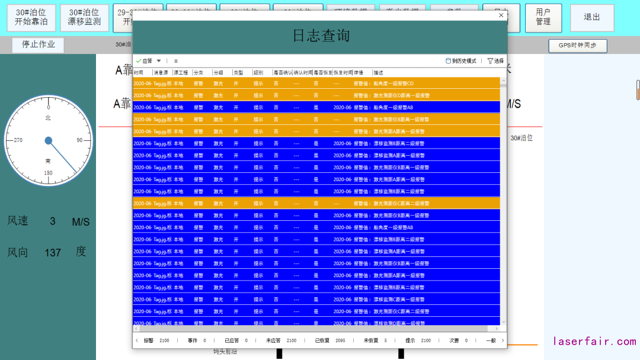The image size is (640, 360).
Task: Pause log updates with the pause icon
Action: (176, 61)
